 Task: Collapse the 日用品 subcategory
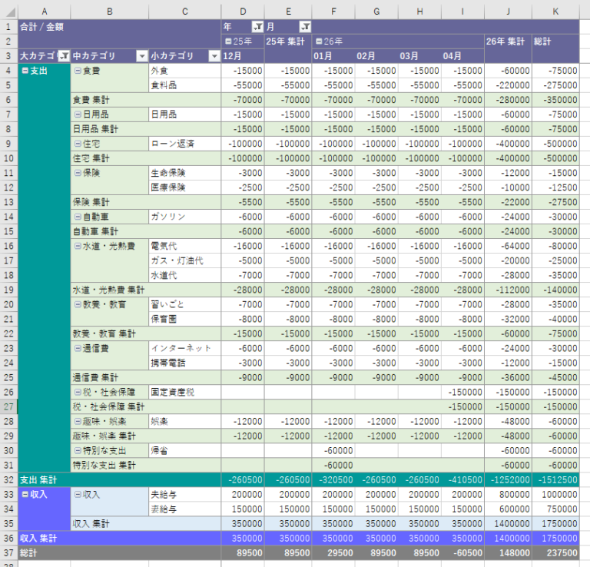(78, 114)
